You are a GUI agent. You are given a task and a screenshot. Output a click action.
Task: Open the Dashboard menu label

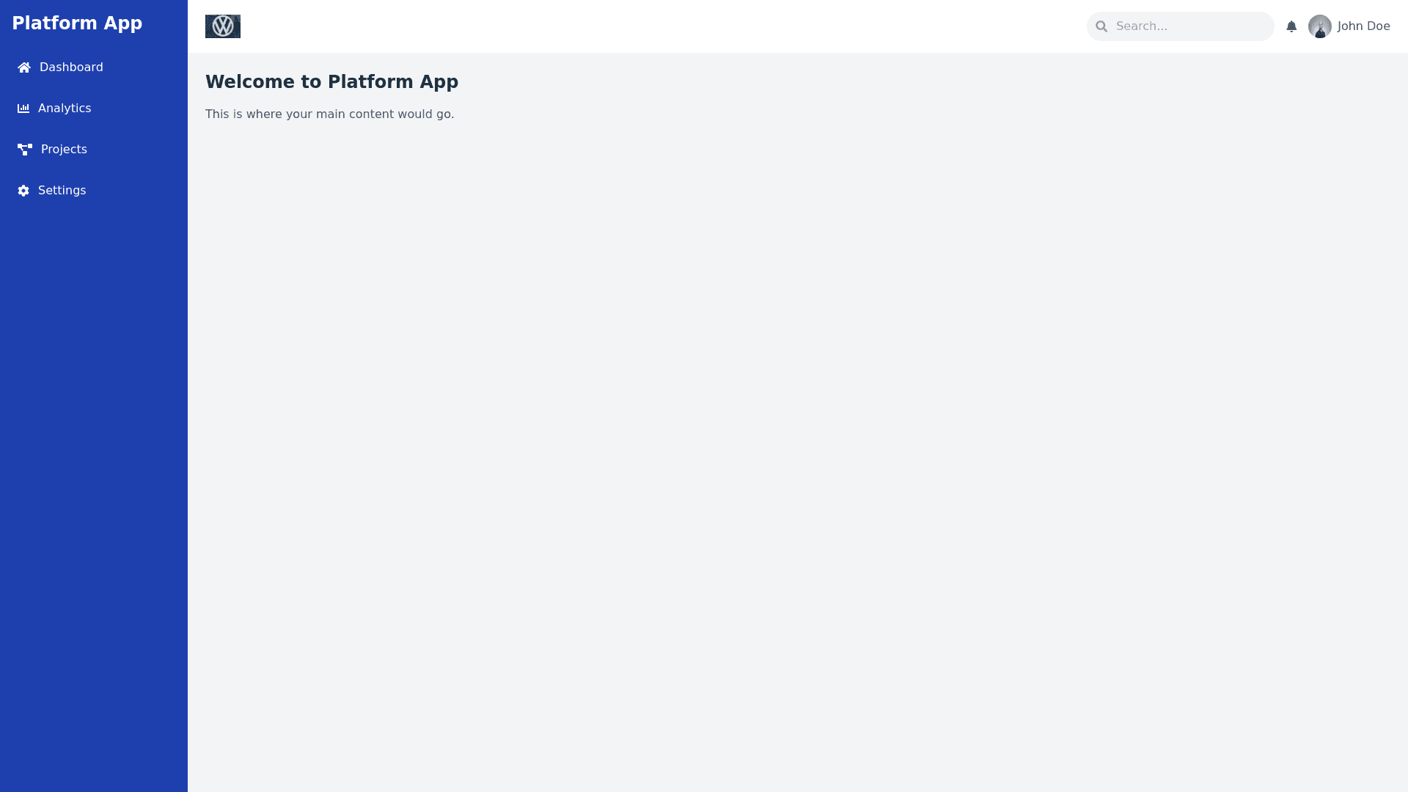71,67
